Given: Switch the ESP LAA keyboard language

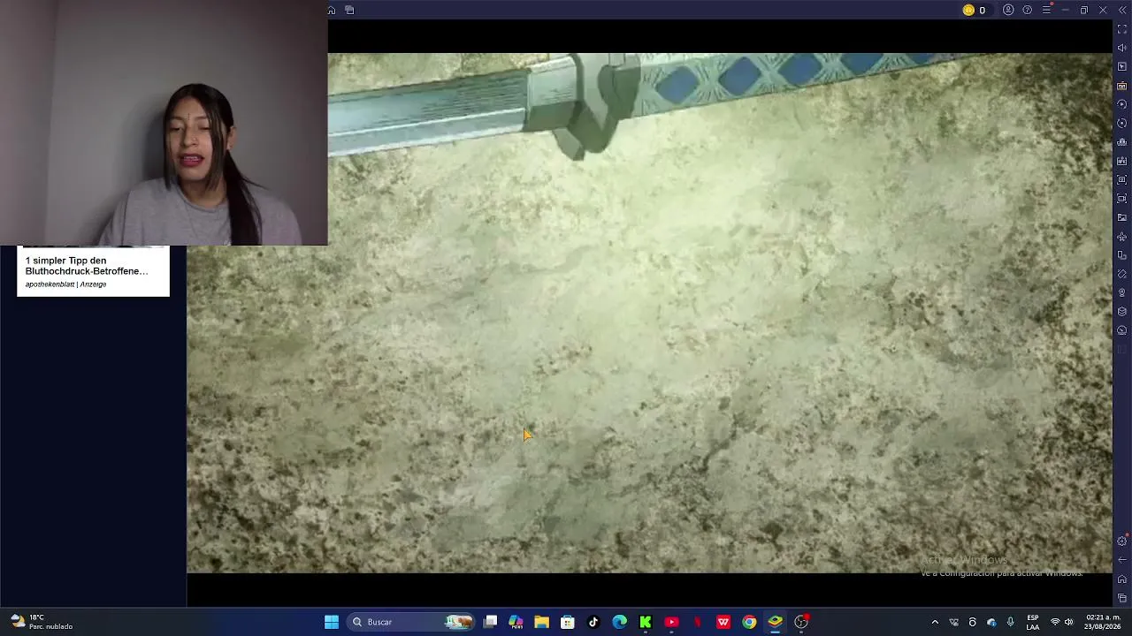Looking at the screenshot, I should (x=1033, y=622).
